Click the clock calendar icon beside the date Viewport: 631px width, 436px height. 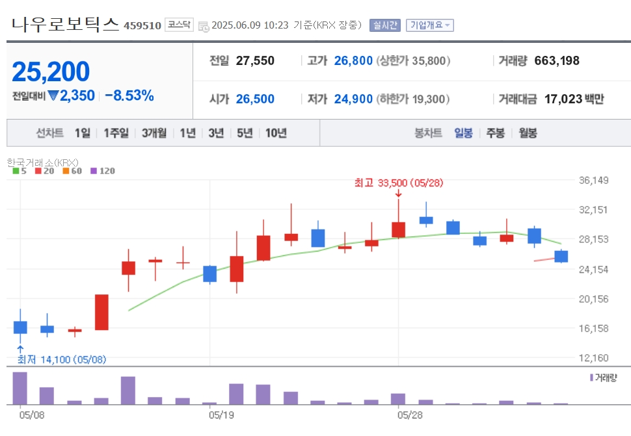tap(204, 27)
